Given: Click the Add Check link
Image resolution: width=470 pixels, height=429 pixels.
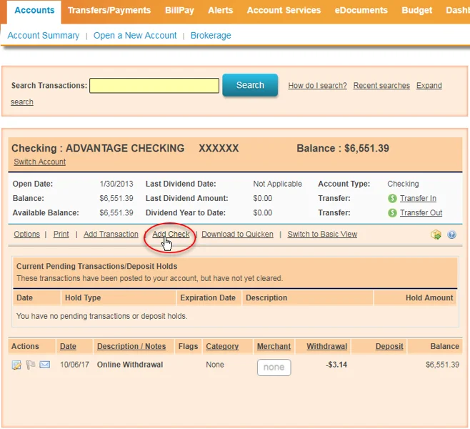Looking at the screenshot, I should [x=171, y=234].
